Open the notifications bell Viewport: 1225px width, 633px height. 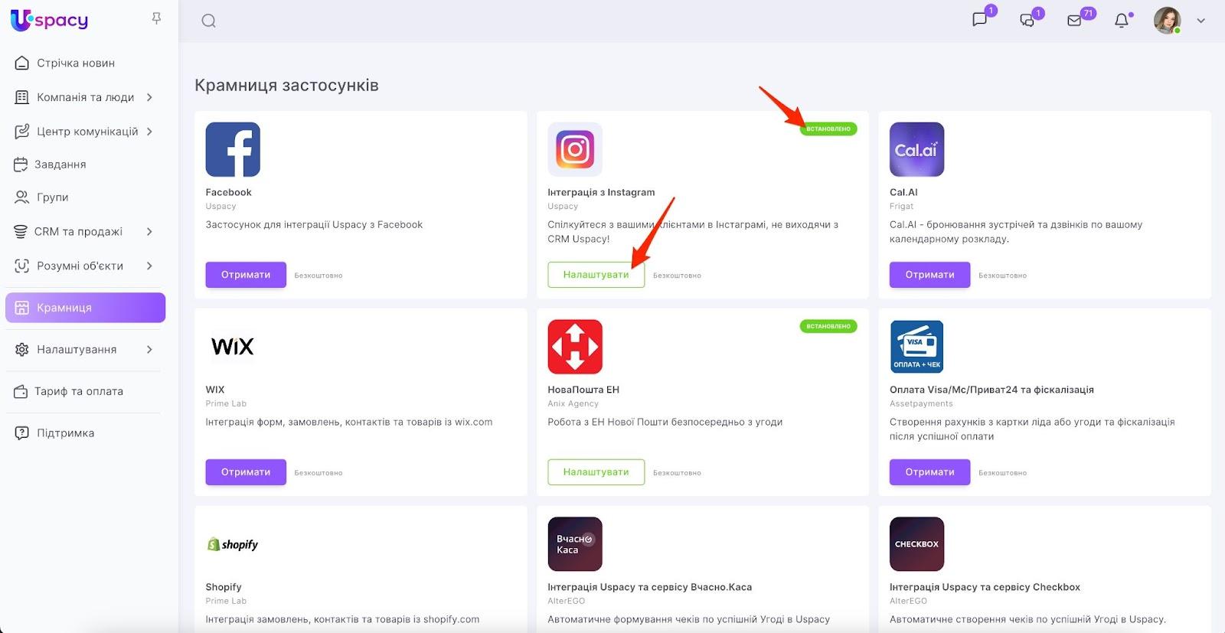tap(1122, 21)
